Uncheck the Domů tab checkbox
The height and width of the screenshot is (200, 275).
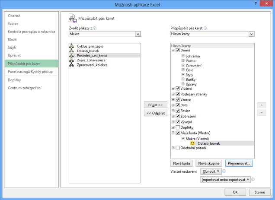(x=178, y=50)
